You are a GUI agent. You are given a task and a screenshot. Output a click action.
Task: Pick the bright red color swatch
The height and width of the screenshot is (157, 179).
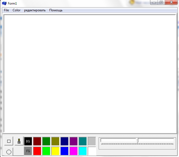(37, 151)
